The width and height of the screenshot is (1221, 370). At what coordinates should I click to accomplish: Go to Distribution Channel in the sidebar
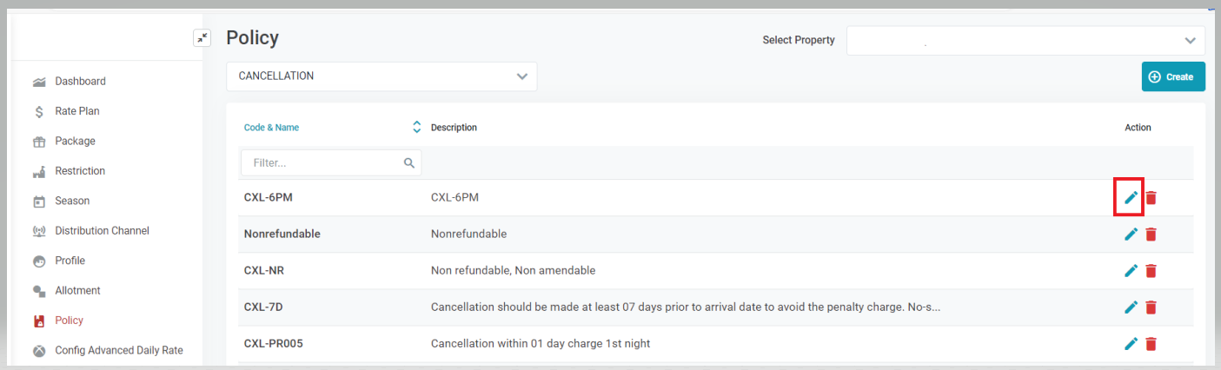[x=102, y=231]
